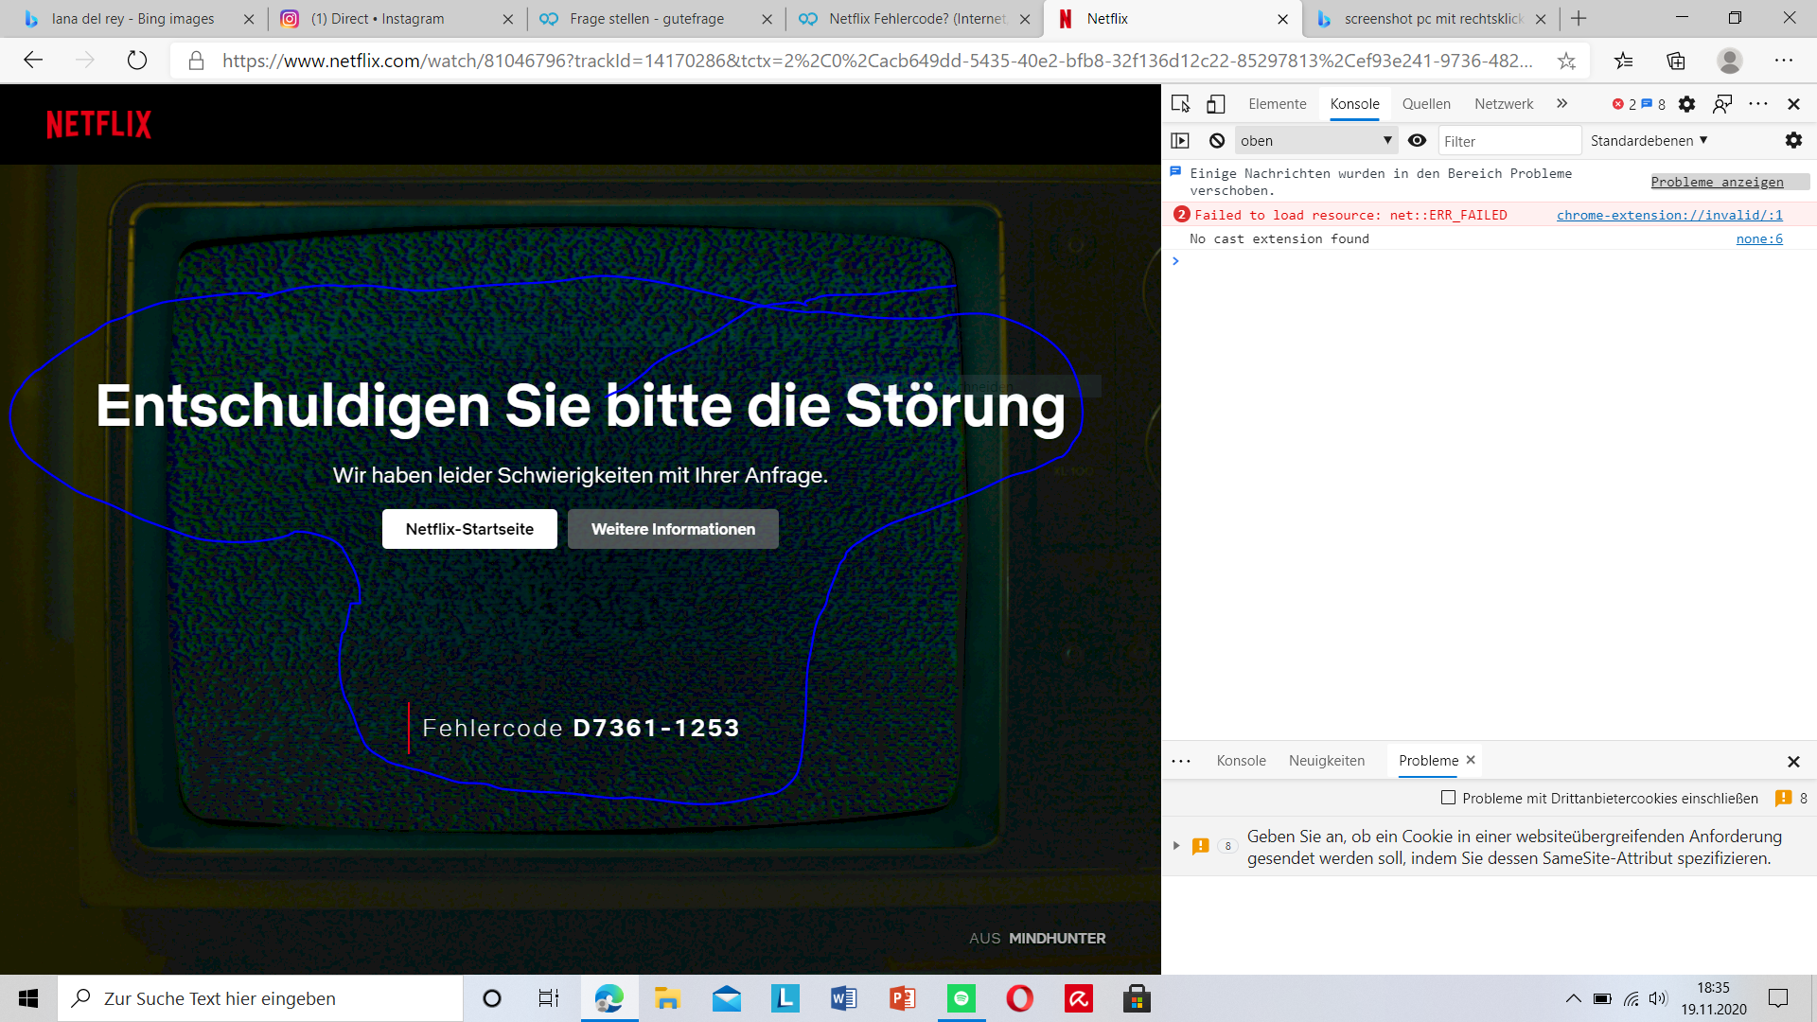
Task: Show more DevTools tabs chevron
Action: click(1562, 103)
